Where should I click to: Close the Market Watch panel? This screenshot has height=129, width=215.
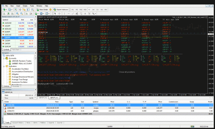(x=35, y=17)
